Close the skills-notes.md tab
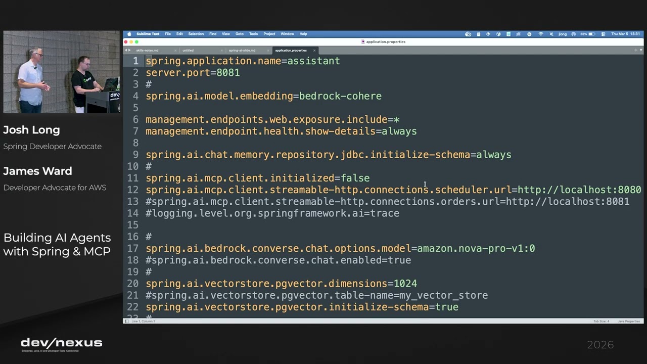Screen dimensions: 647x364 (175, 51)
